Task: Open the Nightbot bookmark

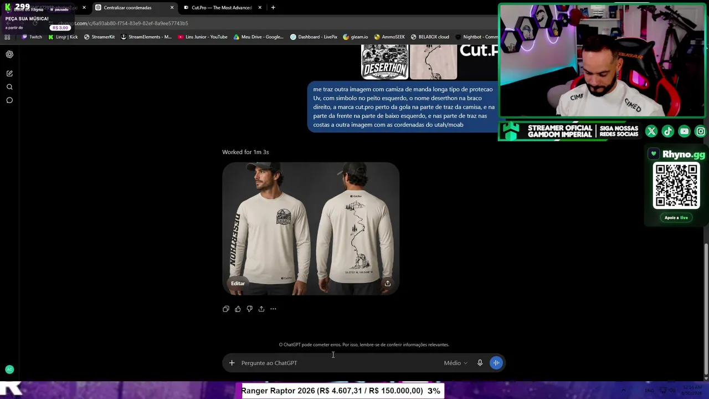Action: pyautogui.click(x=476, y=37)
